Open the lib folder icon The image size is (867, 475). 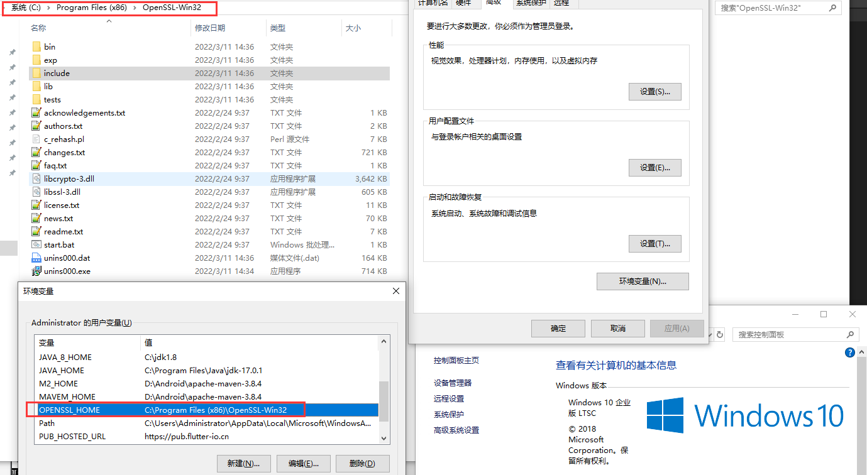(x=36, y=86)
